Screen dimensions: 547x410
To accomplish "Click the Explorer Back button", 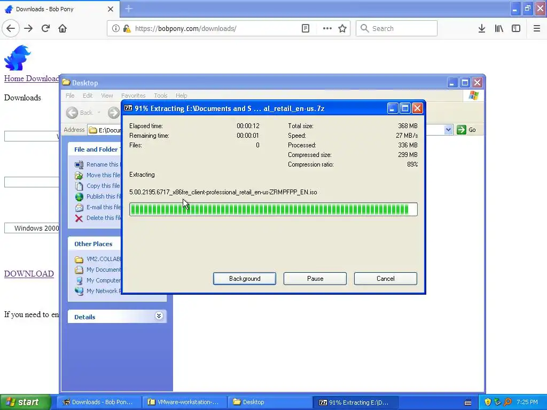I will pos(80,113).
